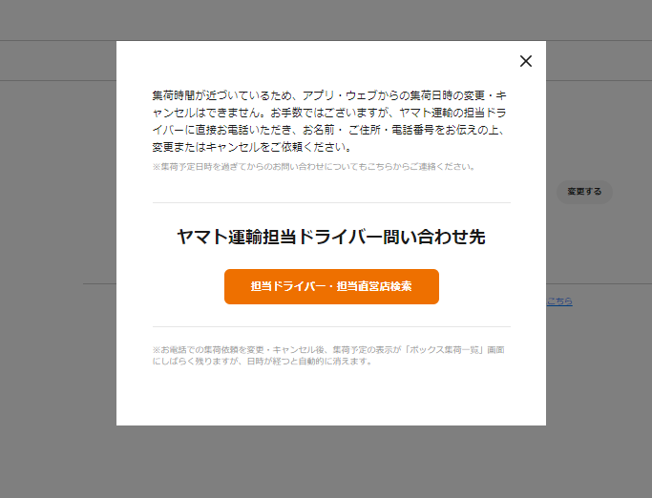Click the divider line above the heading

coord(331,202)
